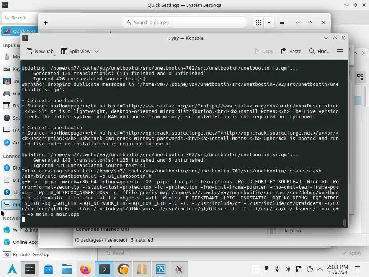Click the Konsole terminal scrollbar handle
This screenshot has height=277, width=369.
pyautogui.click(x=345, y=223)
